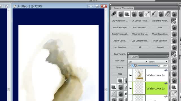Select the Karen's Watercolors palette tab
The width and height of the screenshot is (181, 101).
(122, 8)
